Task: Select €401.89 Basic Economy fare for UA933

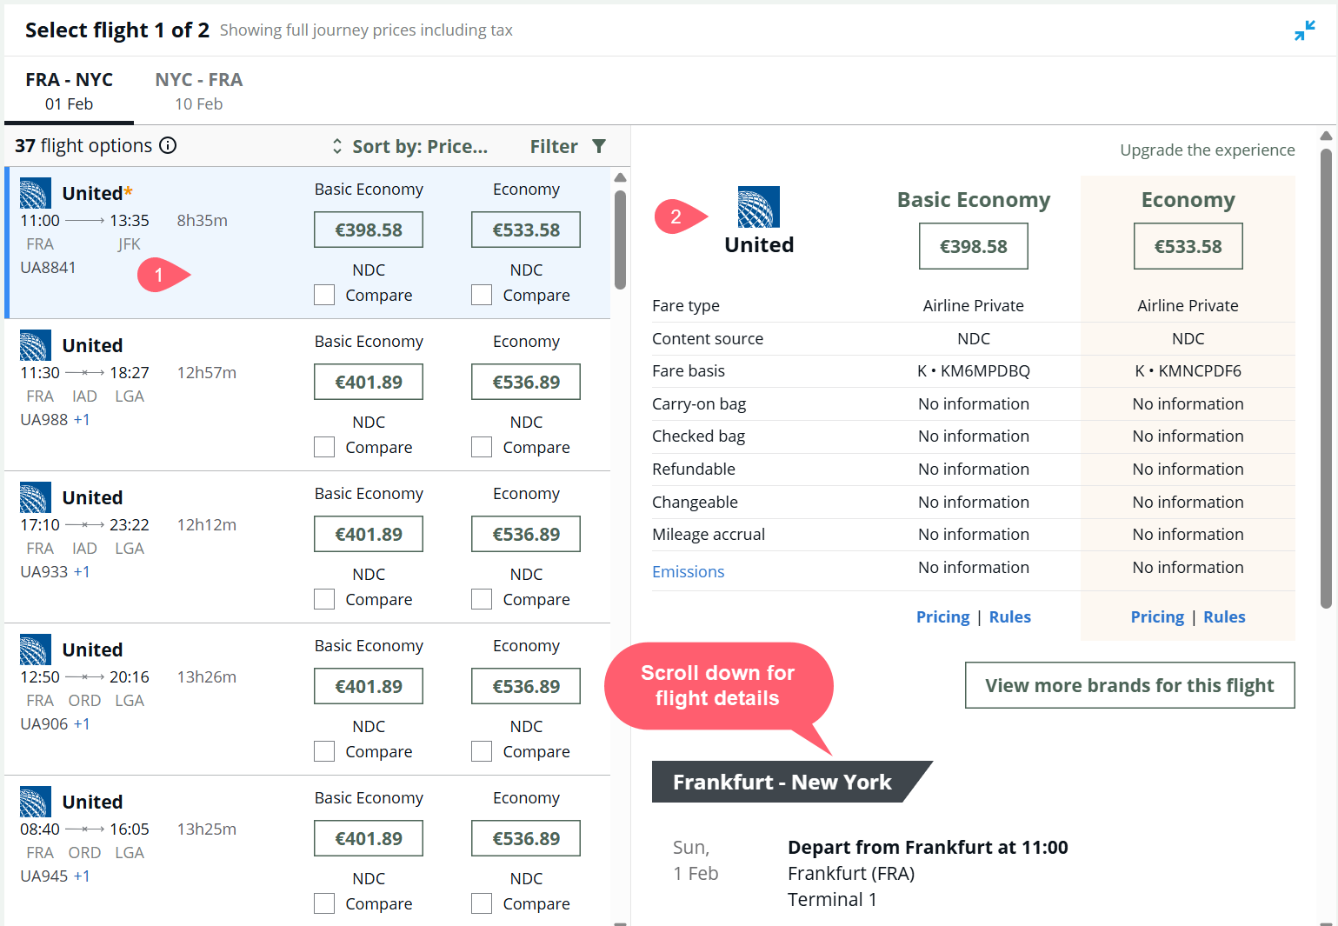Action: point(369,534)
